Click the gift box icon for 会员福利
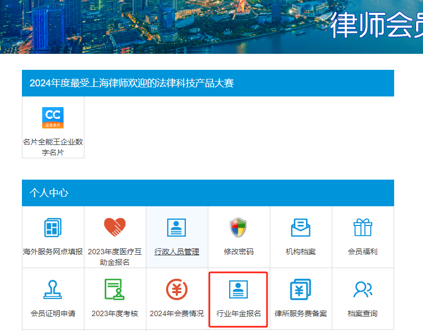The image size is (423, 331). pos(363,228)
